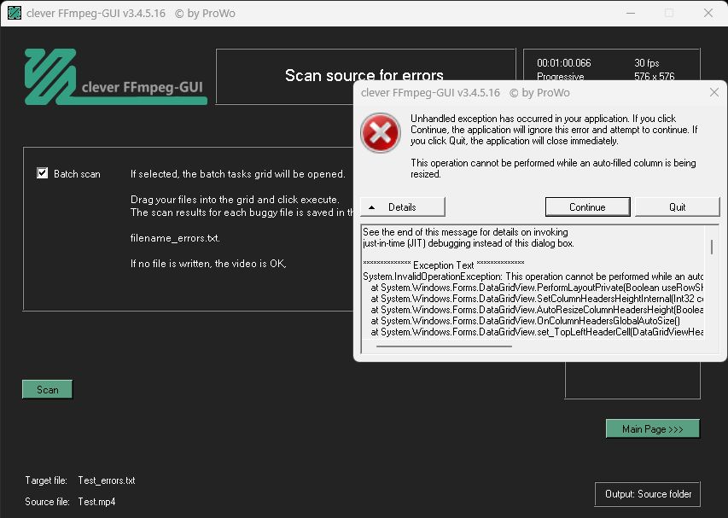This screenshot has height=518, width=728.
Task: Click source file name Test.mp4
Action: [96, 502]
